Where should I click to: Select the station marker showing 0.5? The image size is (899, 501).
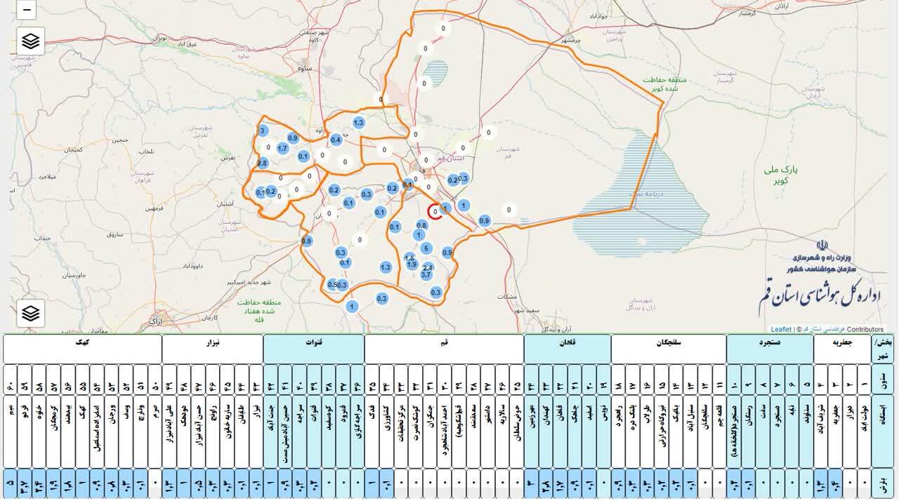332,284
